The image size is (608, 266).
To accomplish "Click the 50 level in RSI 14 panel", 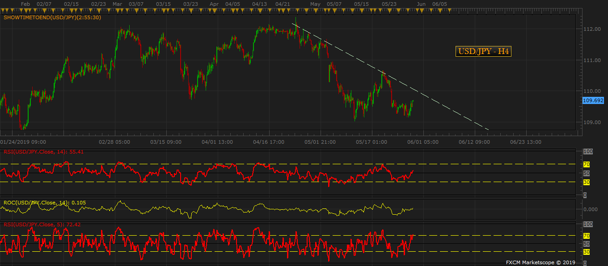I will tap(587, 174).
